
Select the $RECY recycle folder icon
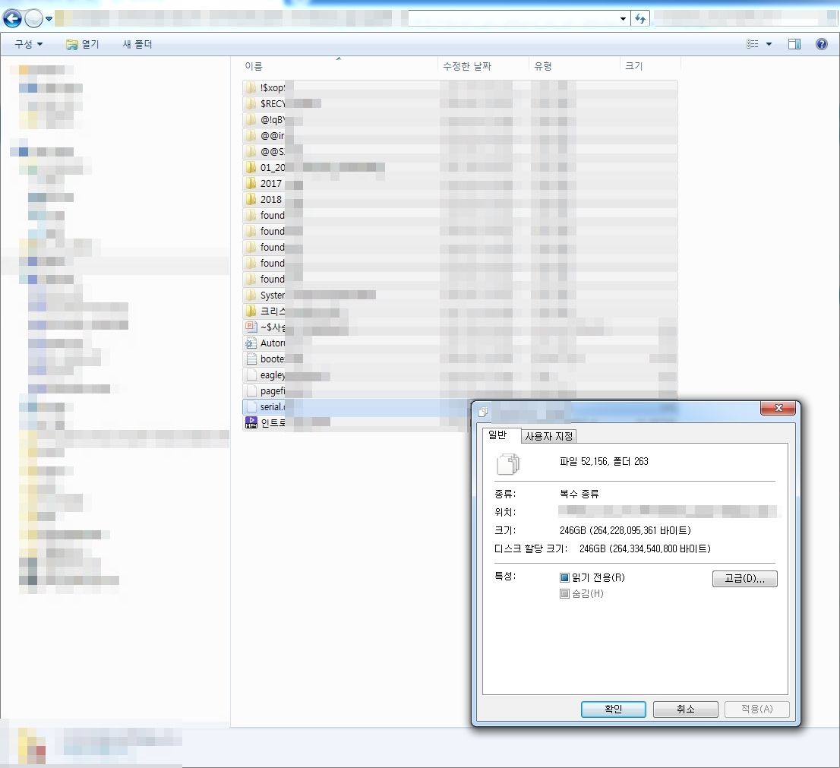point(251,103)
